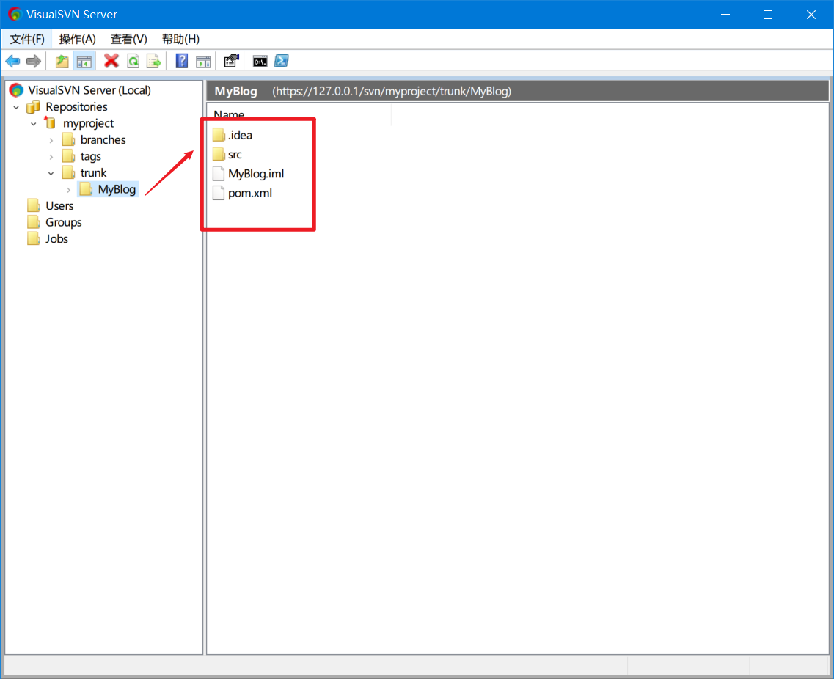Click the src folder icon
834x679 pixels.
(219, 154)
